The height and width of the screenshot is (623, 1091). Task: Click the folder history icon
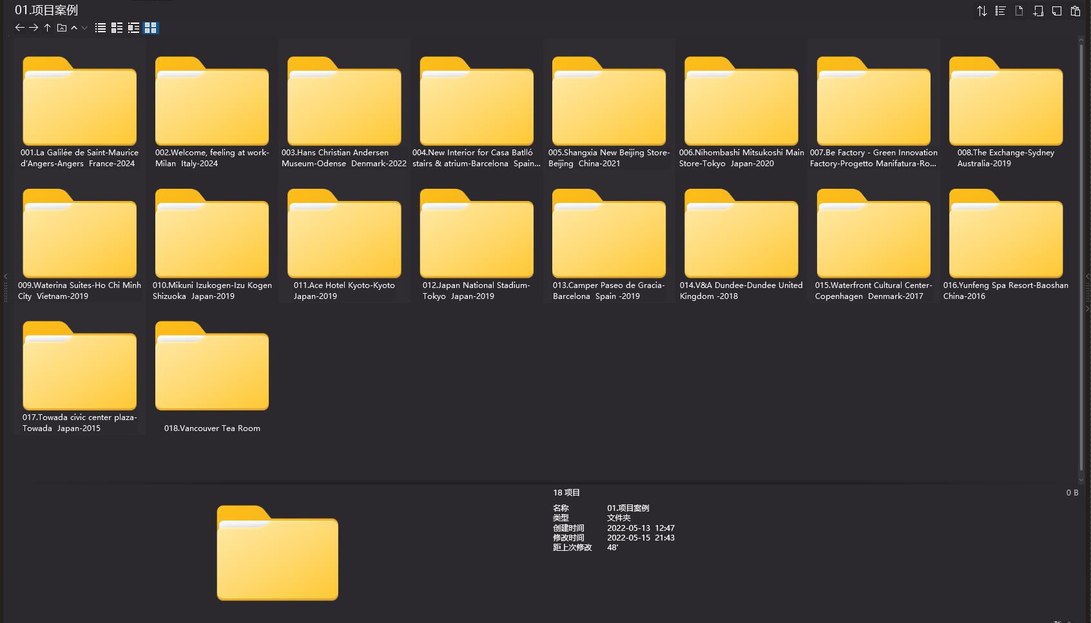(62, 28)
